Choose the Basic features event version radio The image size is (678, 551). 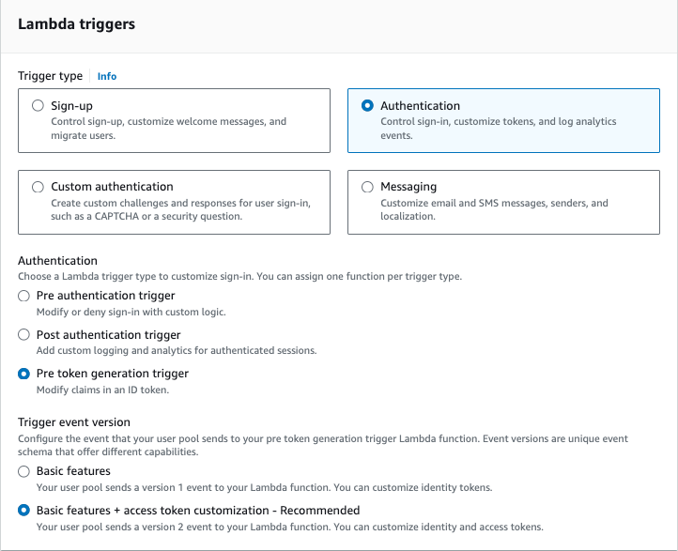pyautogui.click(x=23, y=471)
